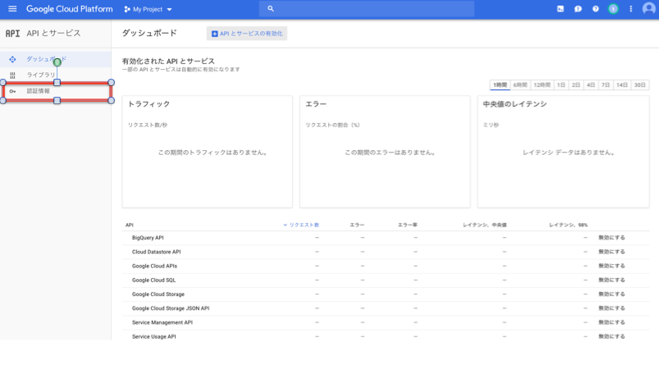The height and width of the screenshot is (388, 659).
Task: Click 無効にする for Service Management API
Action: 611,322
